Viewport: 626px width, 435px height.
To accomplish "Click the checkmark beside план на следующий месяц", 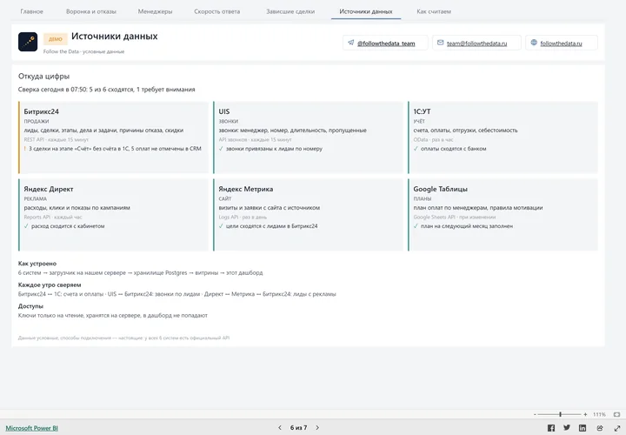I will point(416,226).
